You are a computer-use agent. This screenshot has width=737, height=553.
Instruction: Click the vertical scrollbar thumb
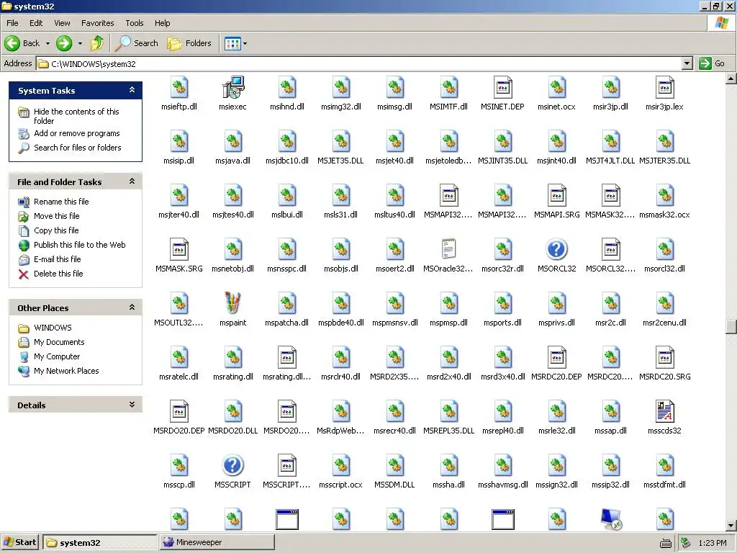pos(731,326)
